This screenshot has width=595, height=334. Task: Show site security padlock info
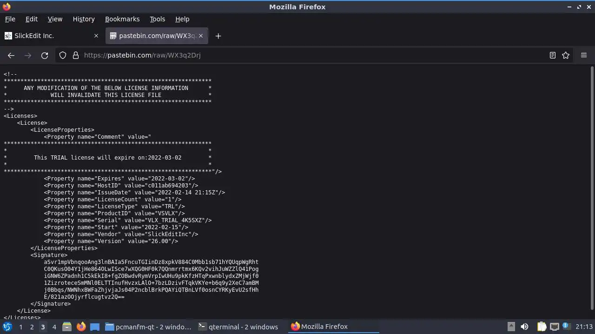tap(76, 55)
